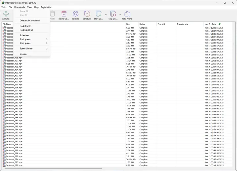Click the Stop Queue toolbar icon

113,14
